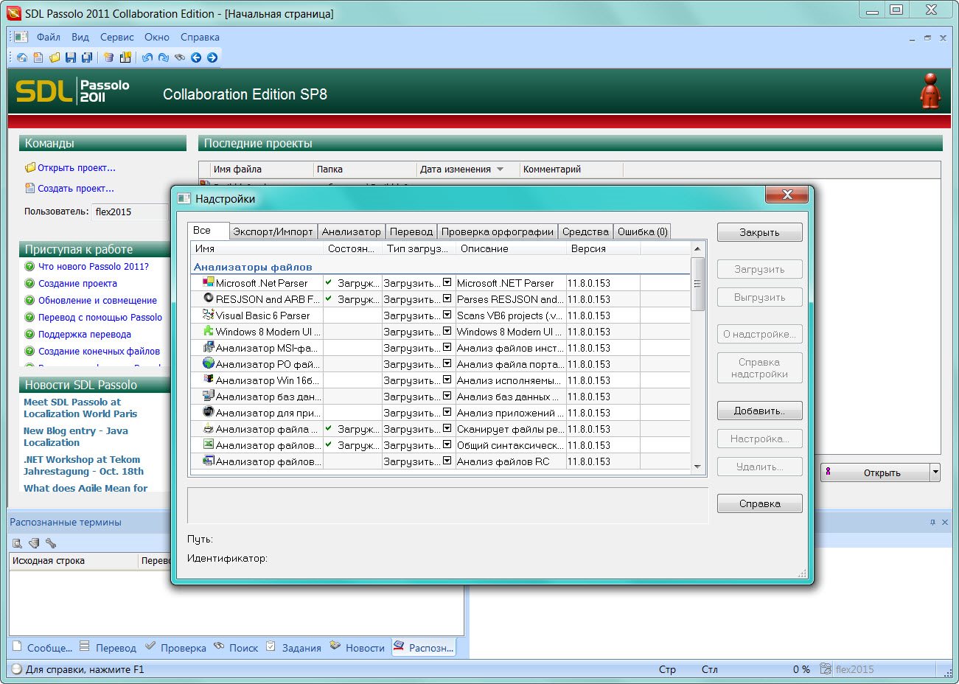Navigate forward with blue right arrow icon
This screenshot has height=684, width=959.
click(x=212, y=57)
